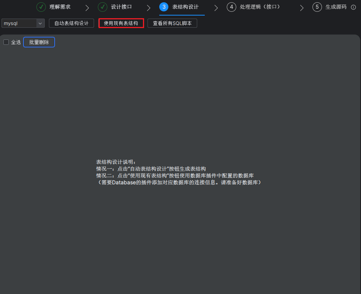Image resolution: width=361 pixels, height=294 pixels.
Task: Click the 查看所有SQL脚本 button
Action: [172, 23]
